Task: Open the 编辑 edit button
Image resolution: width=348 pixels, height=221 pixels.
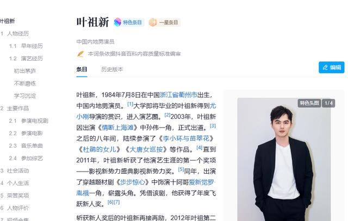Action: click(332, 67)
